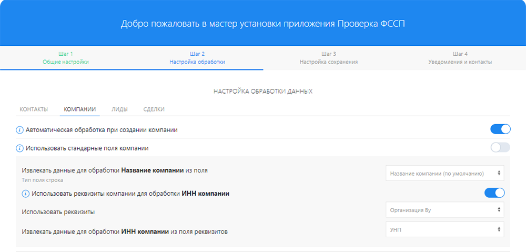Click the Настройка обработки данных heading

coord(263,92)
